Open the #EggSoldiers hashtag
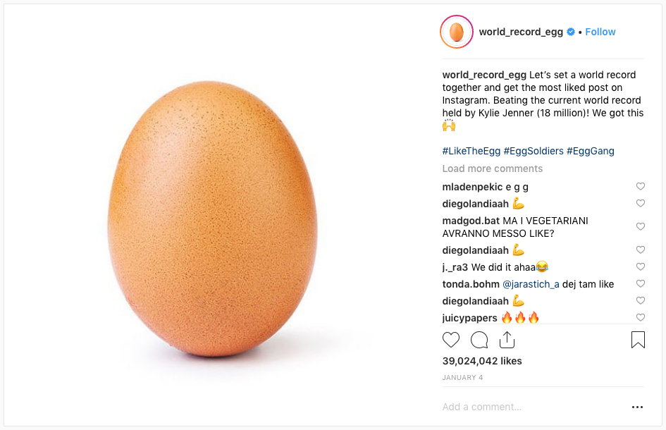 click(534, 151)
